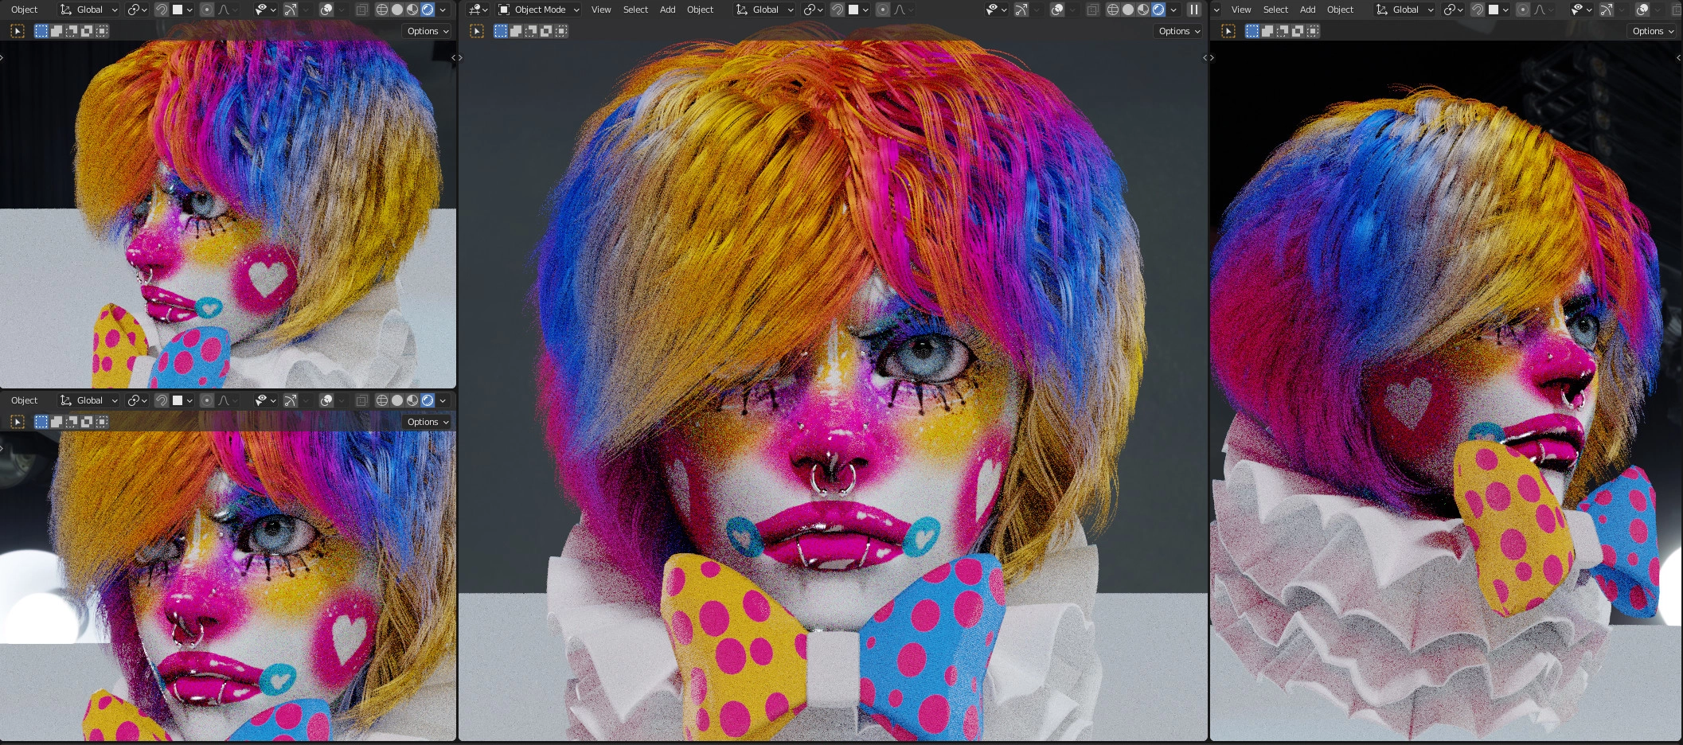This screenshot has height=745, width=1683.
Task: Open the Add menu in right viewport
Action: 1307,10
